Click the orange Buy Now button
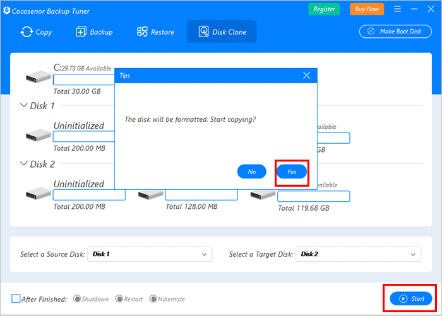 click(x=367, y=9)
